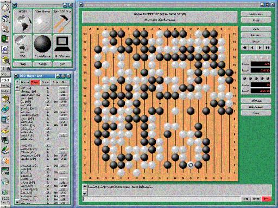Image resolution: width=278 pixels, height=208 pixels.
Task: Click the chat text input field
Action: [x=162, y=199]
